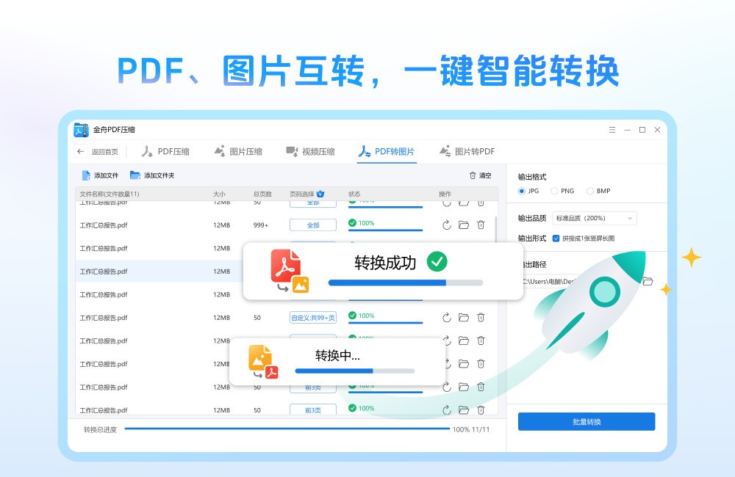Click the 添加文件 add file icon
This screenshot has width=735, height=477.
pos(86,175)
